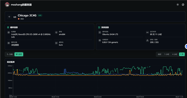Click the graphics device icon
This screenshot has width=187, height=98.
(9, 43)
